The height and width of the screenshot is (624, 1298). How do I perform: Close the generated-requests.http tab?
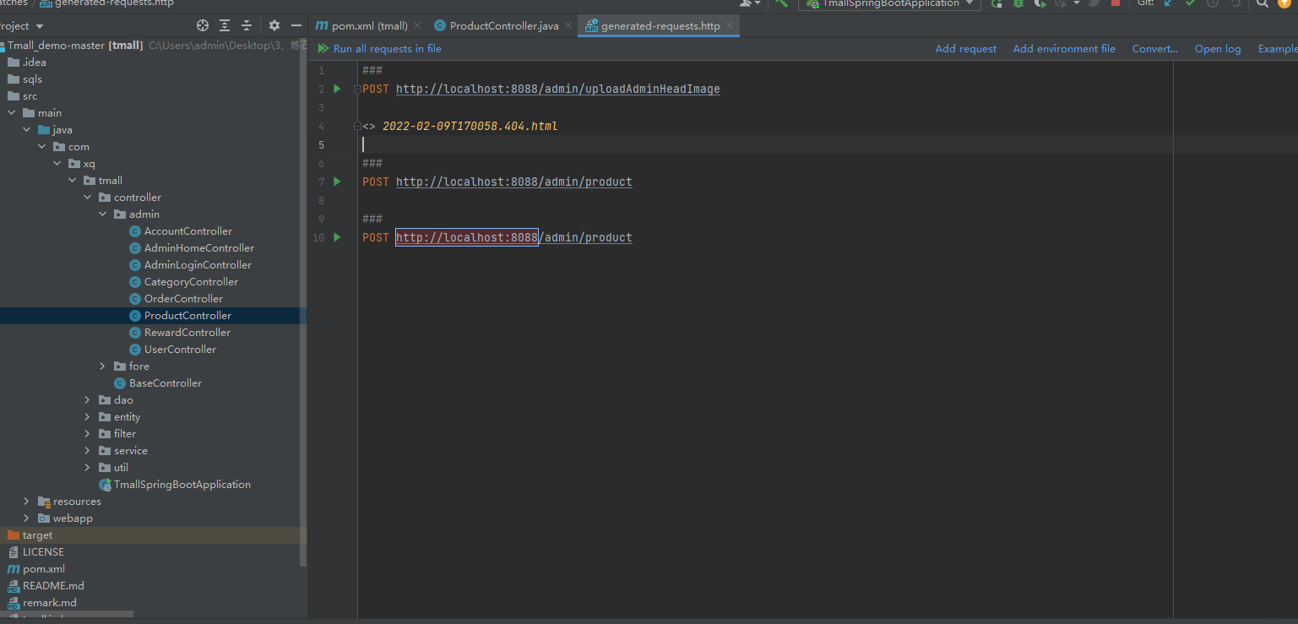tap(730, 26)
